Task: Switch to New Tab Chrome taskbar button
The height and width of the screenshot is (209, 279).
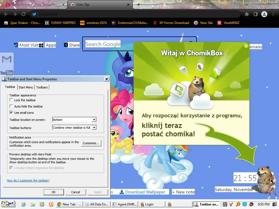Action: click(x=69, y=204)
